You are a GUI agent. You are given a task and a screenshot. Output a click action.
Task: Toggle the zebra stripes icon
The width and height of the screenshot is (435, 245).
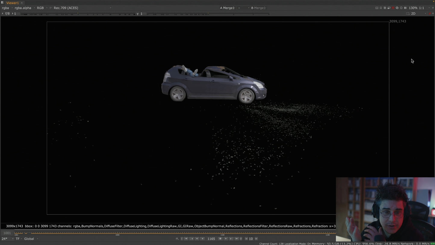[x=385, y=8]
